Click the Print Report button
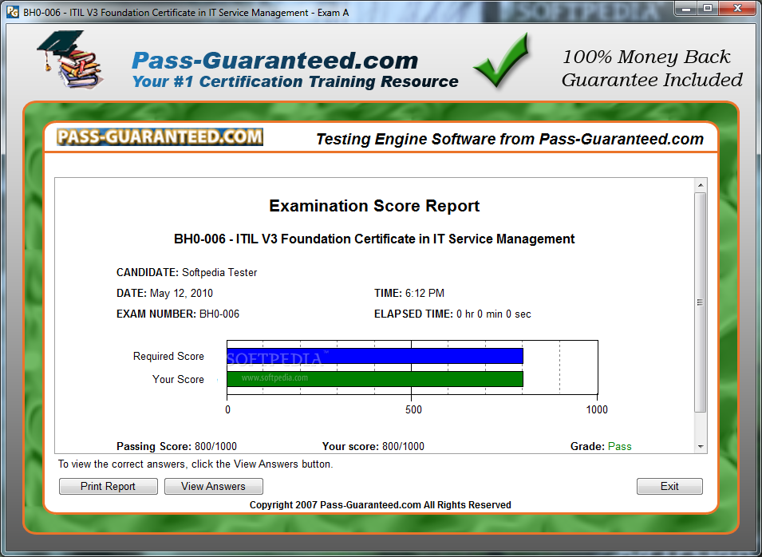Viewport: 762px width, 557px height. [108, 486]
